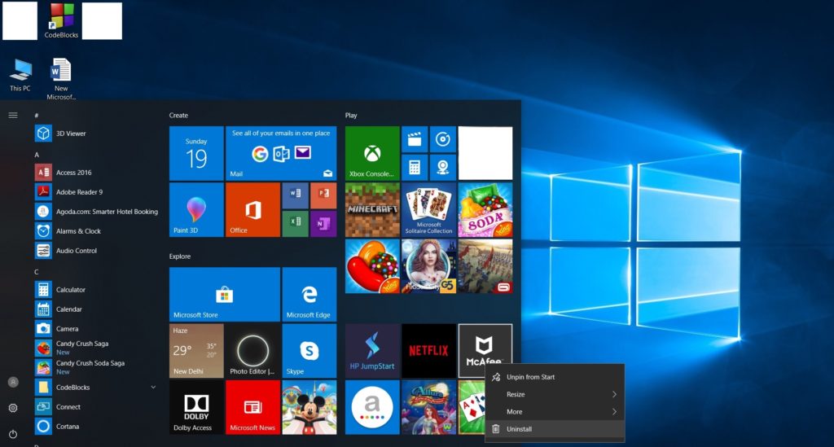Open the Calculator small tile
This screenshot has width=834, height=447.
click(x=415, y=168)
